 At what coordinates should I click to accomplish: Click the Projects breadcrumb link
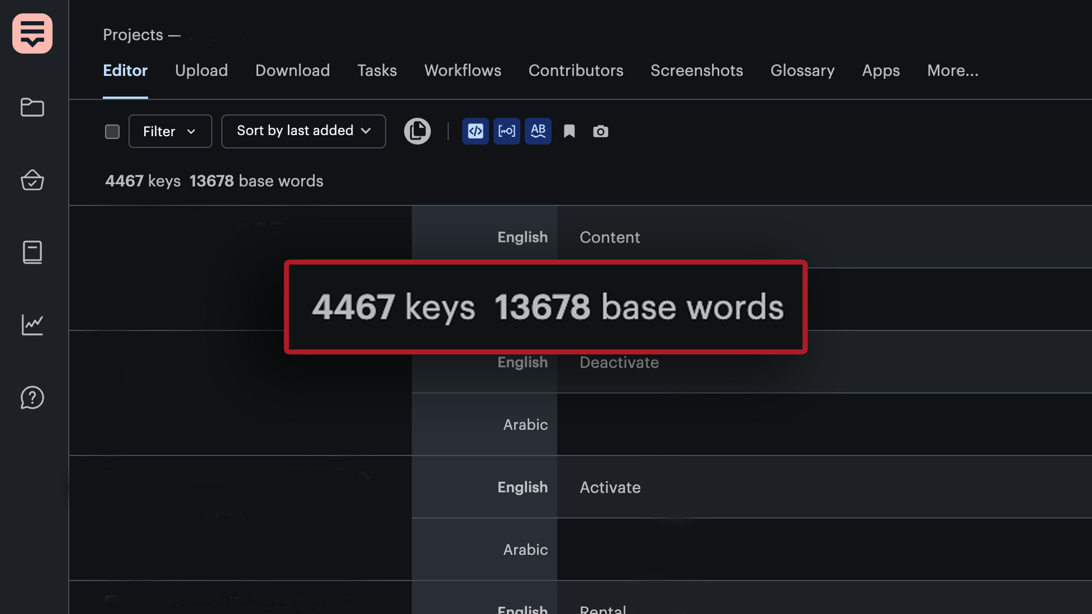[133, 35]
